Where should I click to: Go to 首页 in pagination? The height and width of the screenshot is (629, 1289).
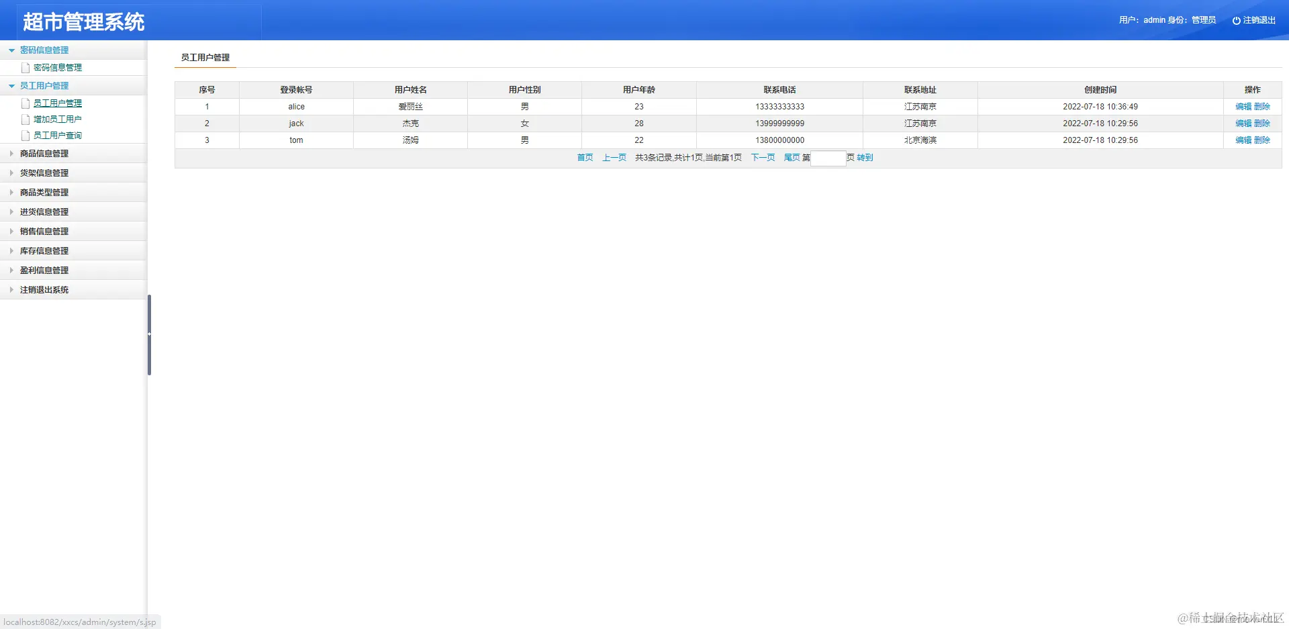coord(585,158)
